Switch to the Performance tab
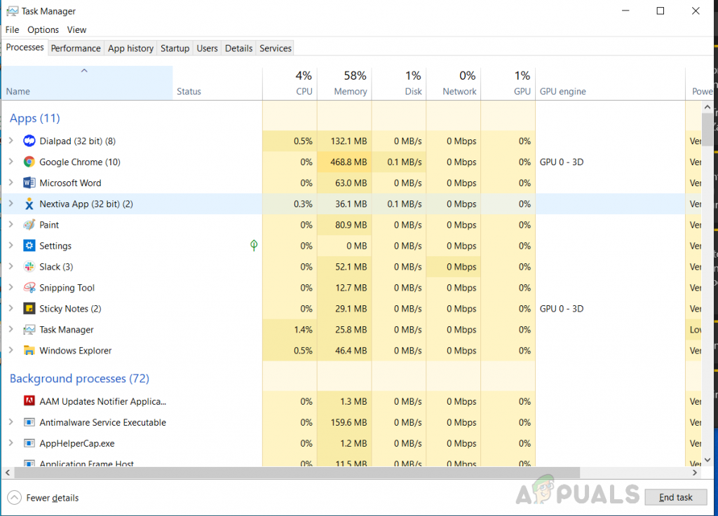This screenshot has height=516, width=718. (76, 48)
